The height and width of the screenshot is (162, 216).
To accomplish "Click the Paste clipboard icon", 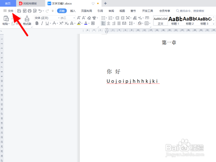I will 6,19.
